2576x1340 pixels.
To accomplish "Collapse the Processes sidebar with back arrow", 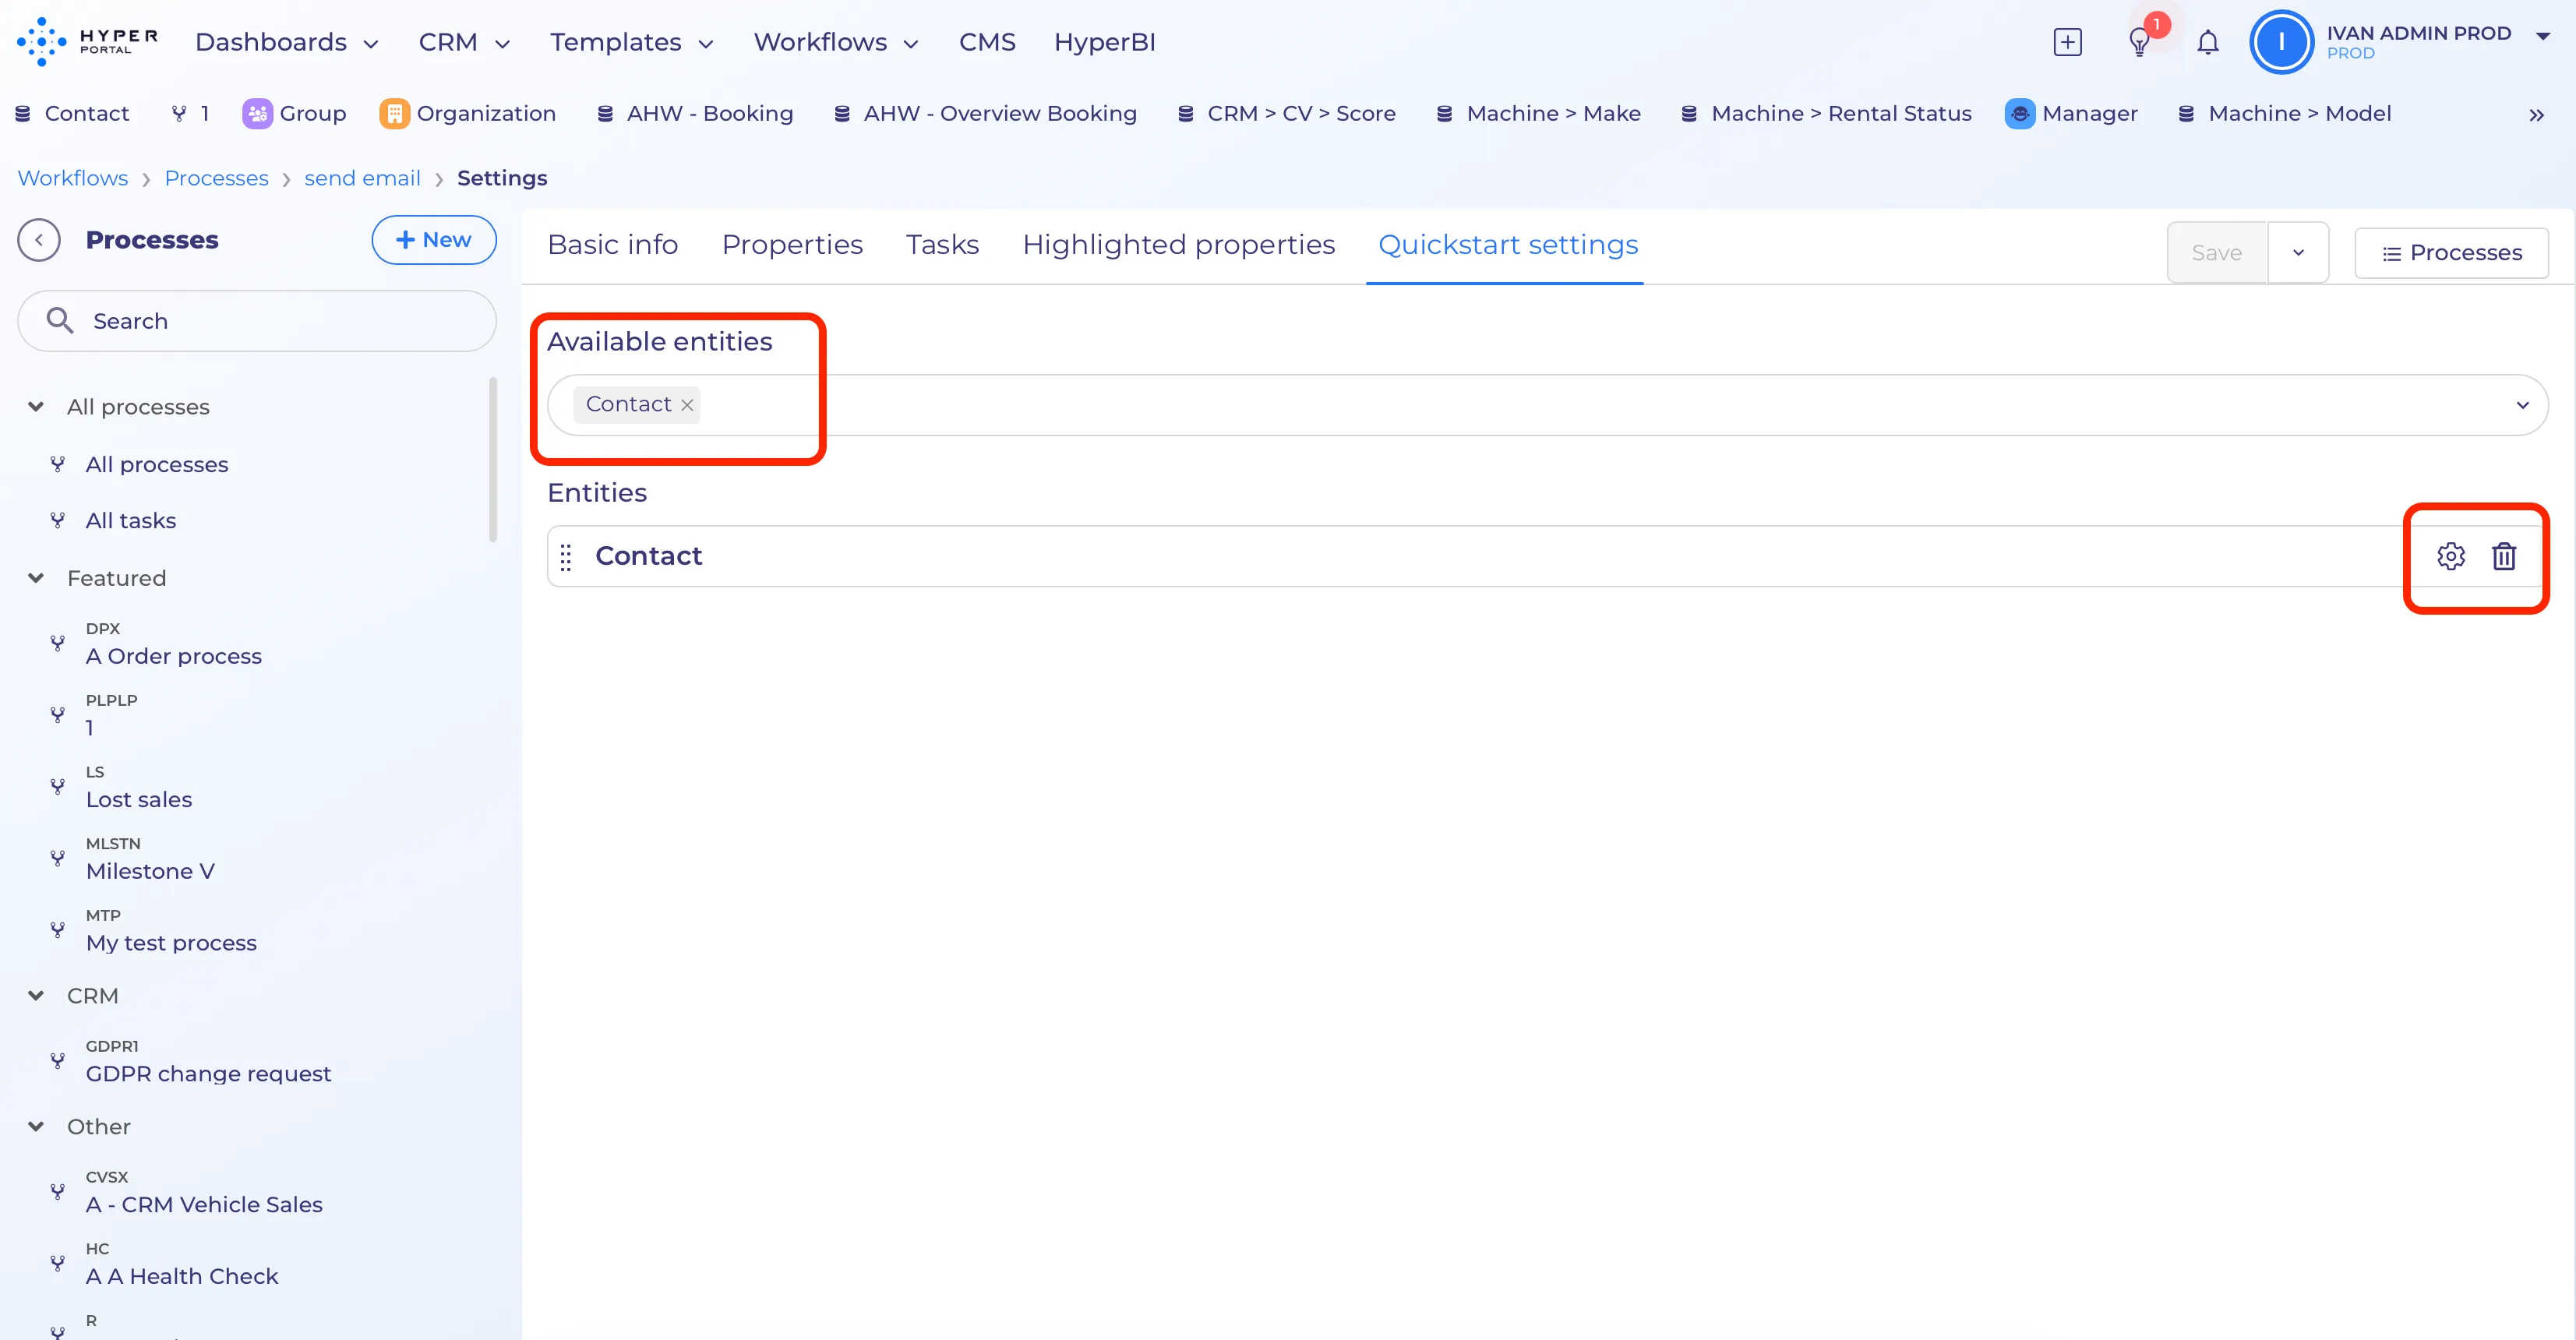I will (39, 240).
